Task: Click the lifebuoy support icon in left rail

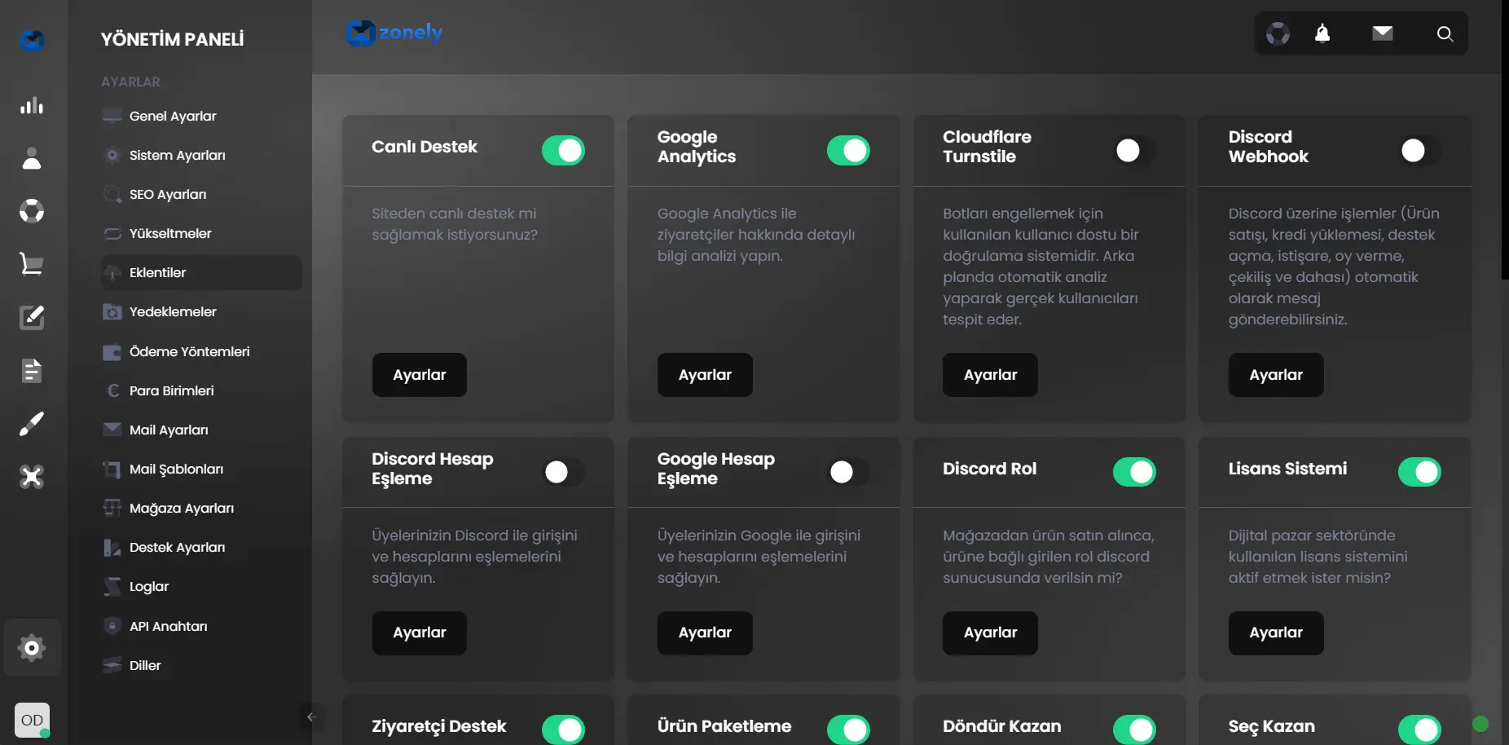Action: (x=32, y=211)
